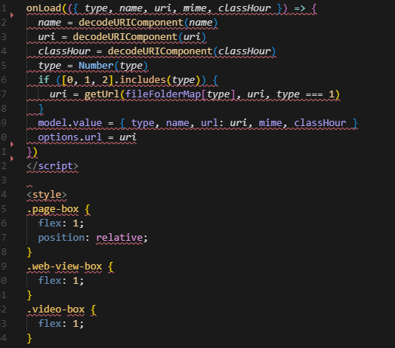
Task: Click the .page-box CSS selector
Action: click(53, 209)
